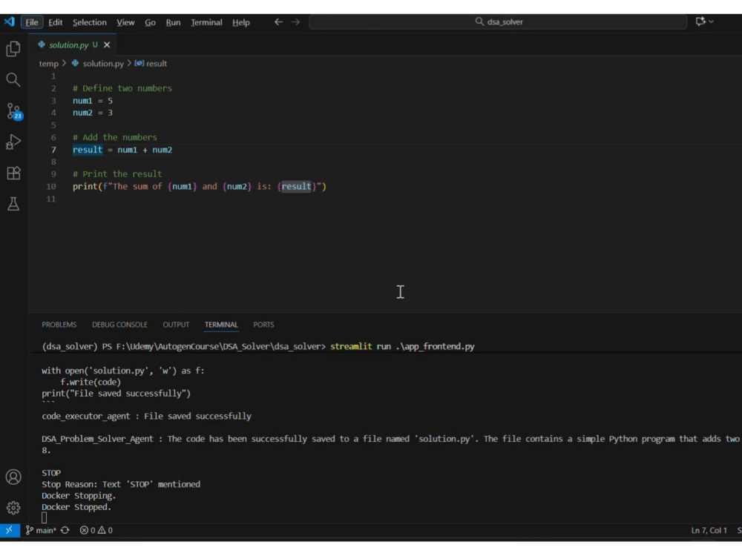Click the main* branch status item
This screenshot has height=556, width=742.
point(41,530)
